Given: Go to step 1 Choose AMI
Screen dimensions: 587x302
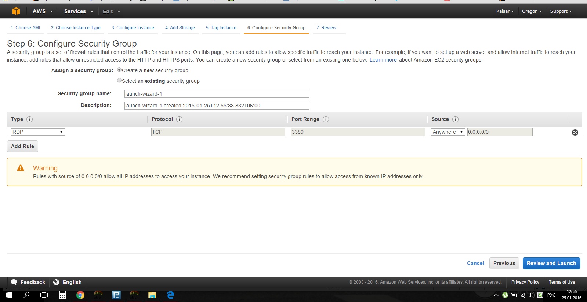Looking at the screenshot, I should [25, 28].
